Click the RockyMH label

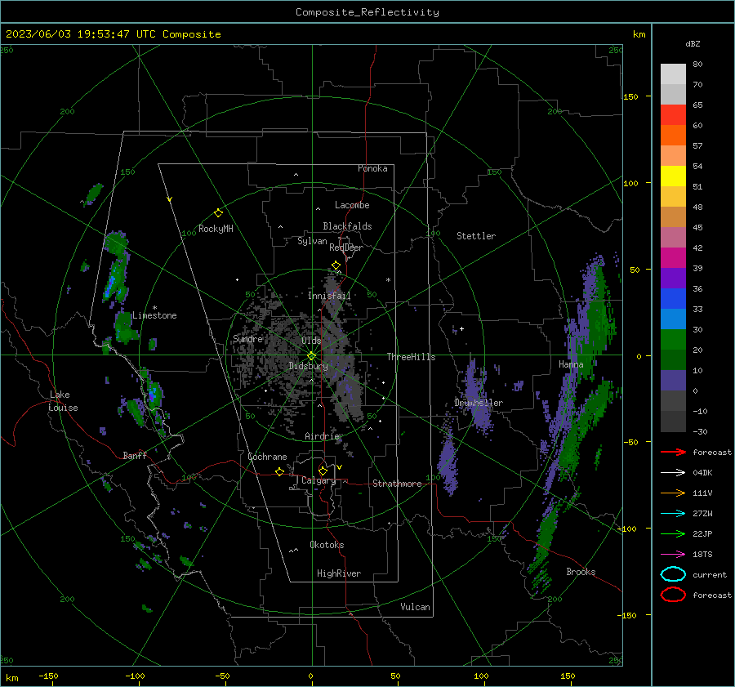(x=216, y=229)
